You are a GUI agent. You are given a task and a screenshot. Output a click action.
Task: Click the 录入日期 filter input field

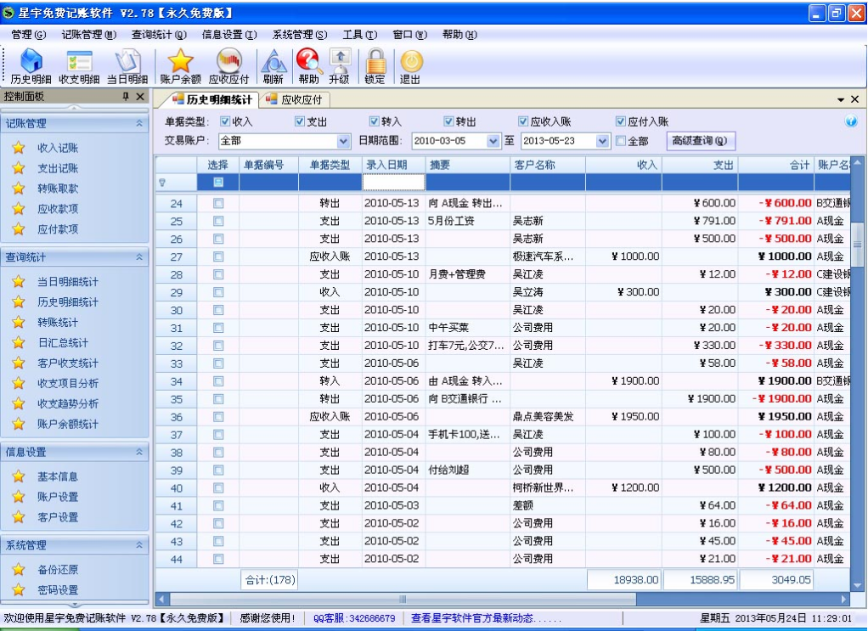coord(393,182)
